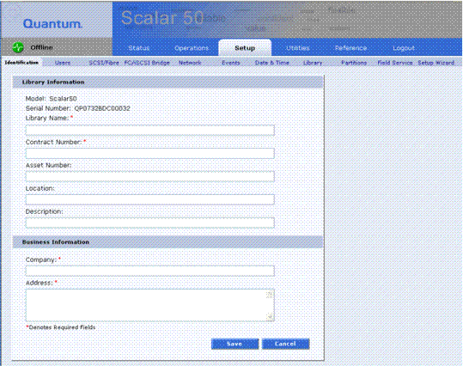Open the Date & Time setup page
This screenshot has height=366, width=463.
coord(272,63)
